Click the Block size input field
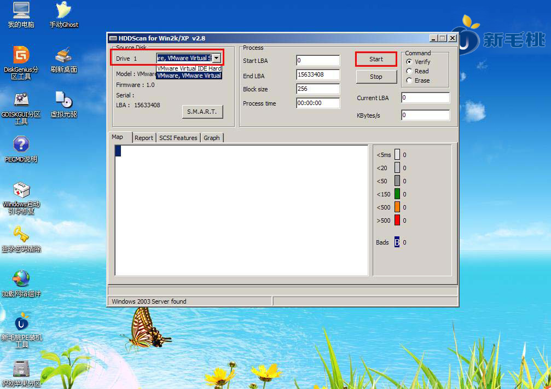The height and width of the screenshot is (389, 551). (x=318, y=89)
